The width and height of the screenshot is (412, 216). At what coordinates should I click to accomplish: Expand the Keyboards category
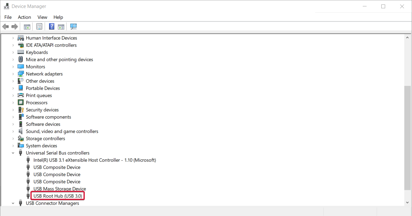point(13,52)
